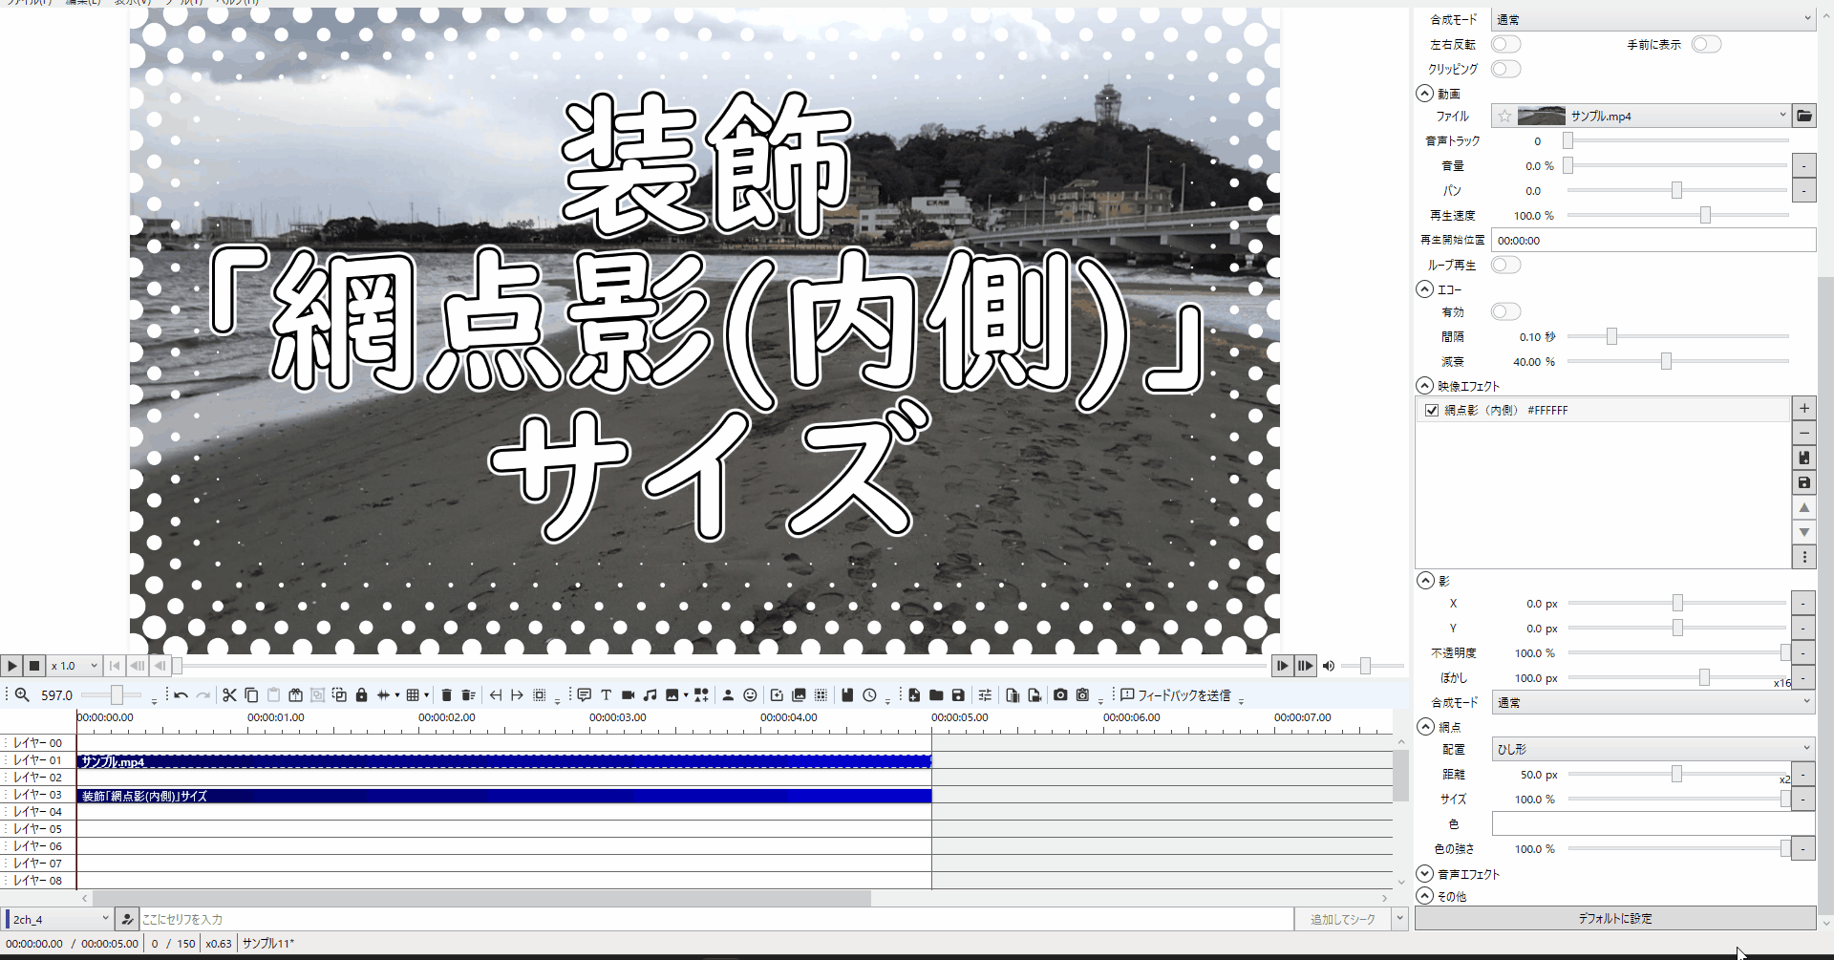Jump to the start with the first-frame button
Screen dimensions: 1834x960
(x=115, y=666)
